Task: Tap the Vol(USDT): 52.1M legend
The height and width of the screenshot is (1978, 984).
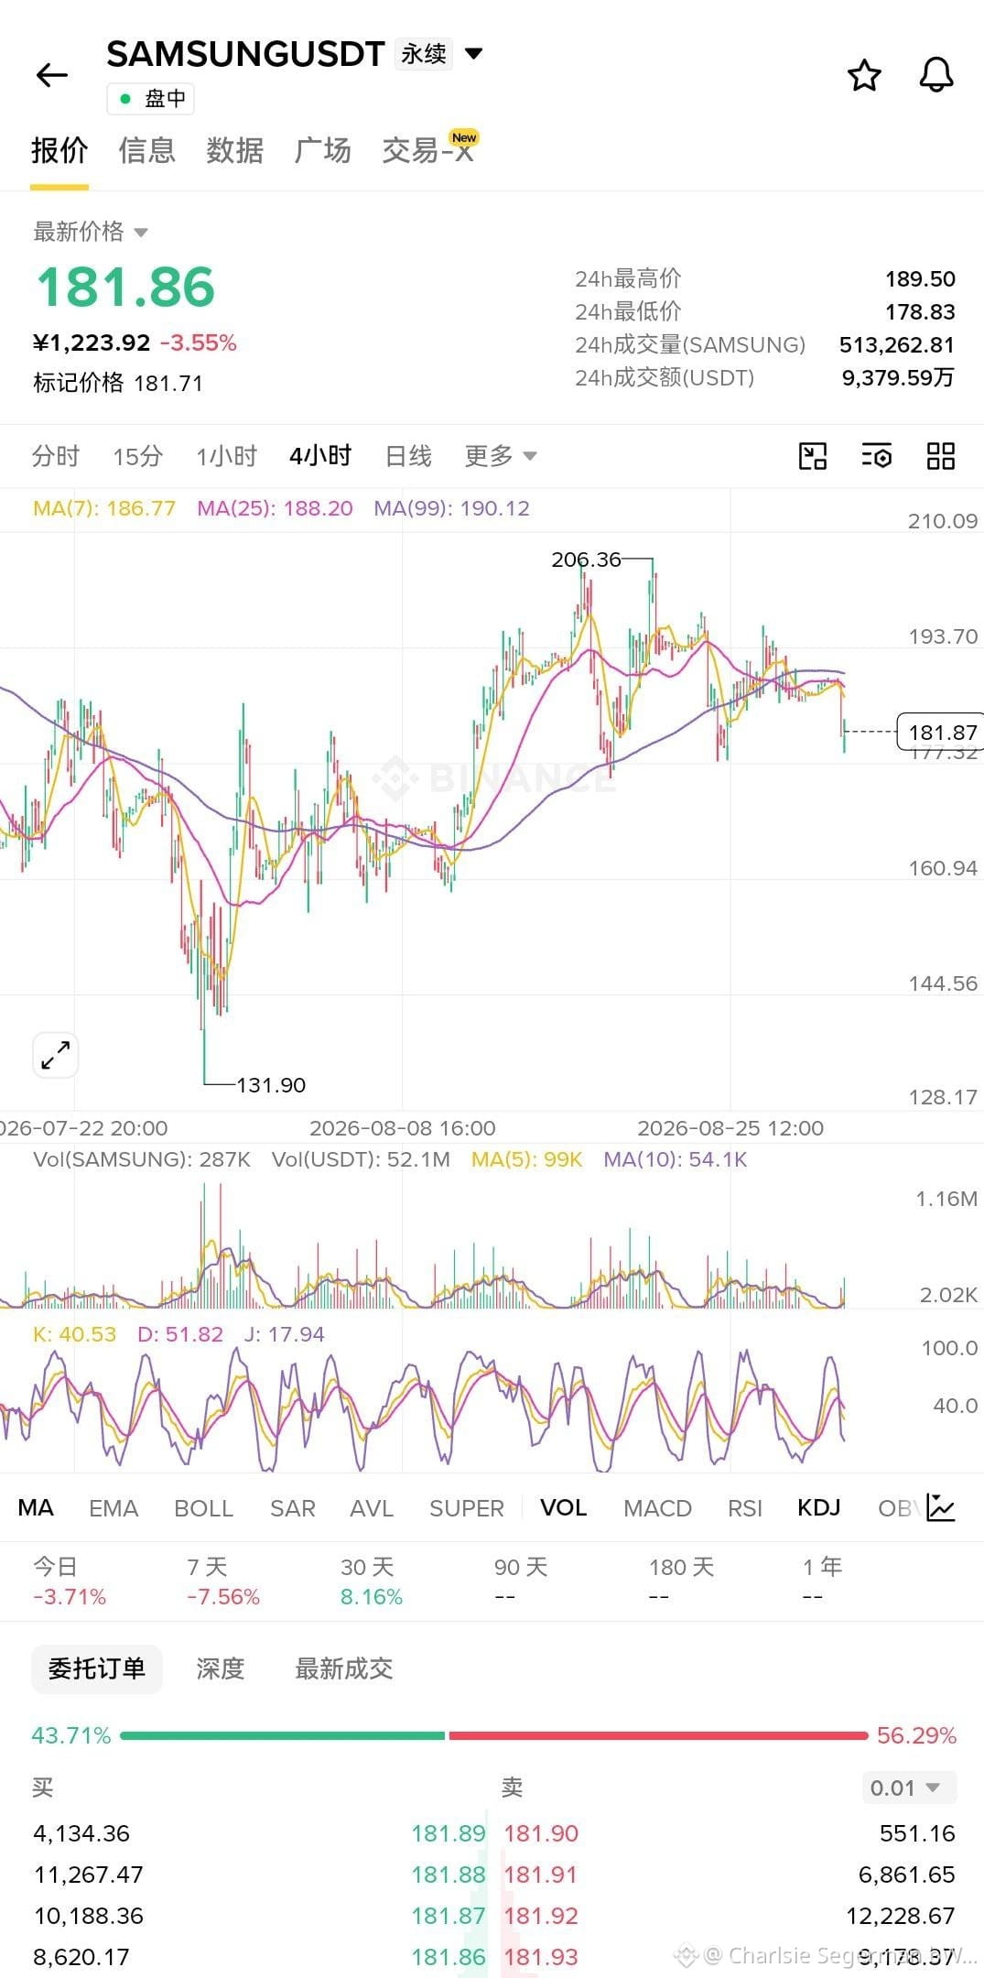Action: [361, 1159]
